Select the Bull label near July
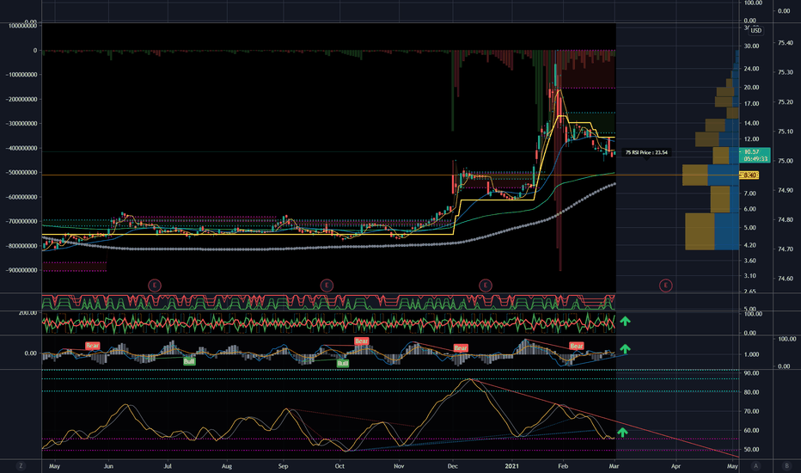 click(189, 361)
